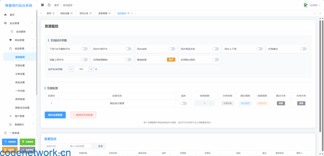Open the 选择字段 dropdown in 变更日志

55,146
